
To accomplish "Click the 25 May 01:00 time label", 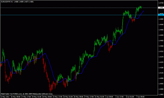I will pyautogui.click(x=68, y=97).
